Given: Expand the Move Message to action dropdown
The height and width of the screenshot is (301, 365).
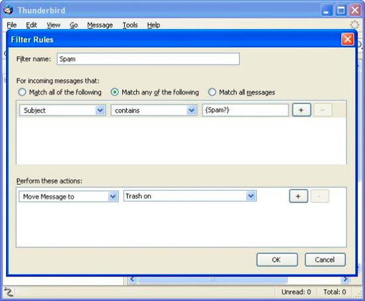Looking at the screenshot, I should coord(68,197).
